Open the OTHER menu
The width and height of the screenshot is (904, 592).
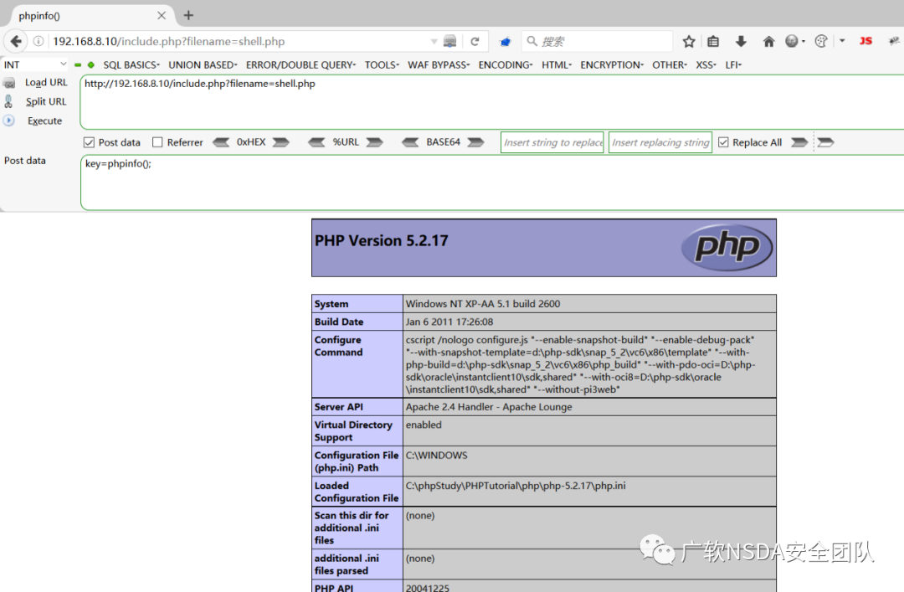670,65
